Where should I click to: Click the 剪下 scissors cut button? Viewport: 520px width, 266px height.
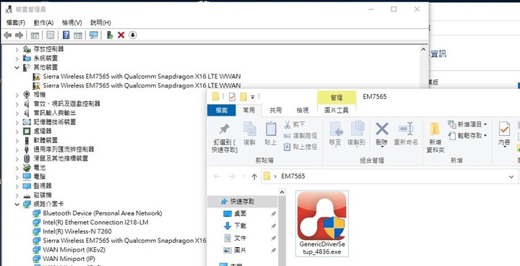[x=295, y=124]
